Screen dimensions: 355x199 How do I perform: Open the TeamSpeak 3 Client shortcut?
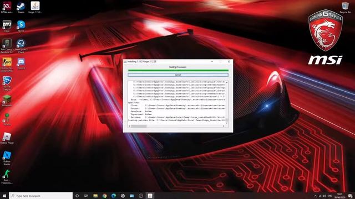click(21, 46)
